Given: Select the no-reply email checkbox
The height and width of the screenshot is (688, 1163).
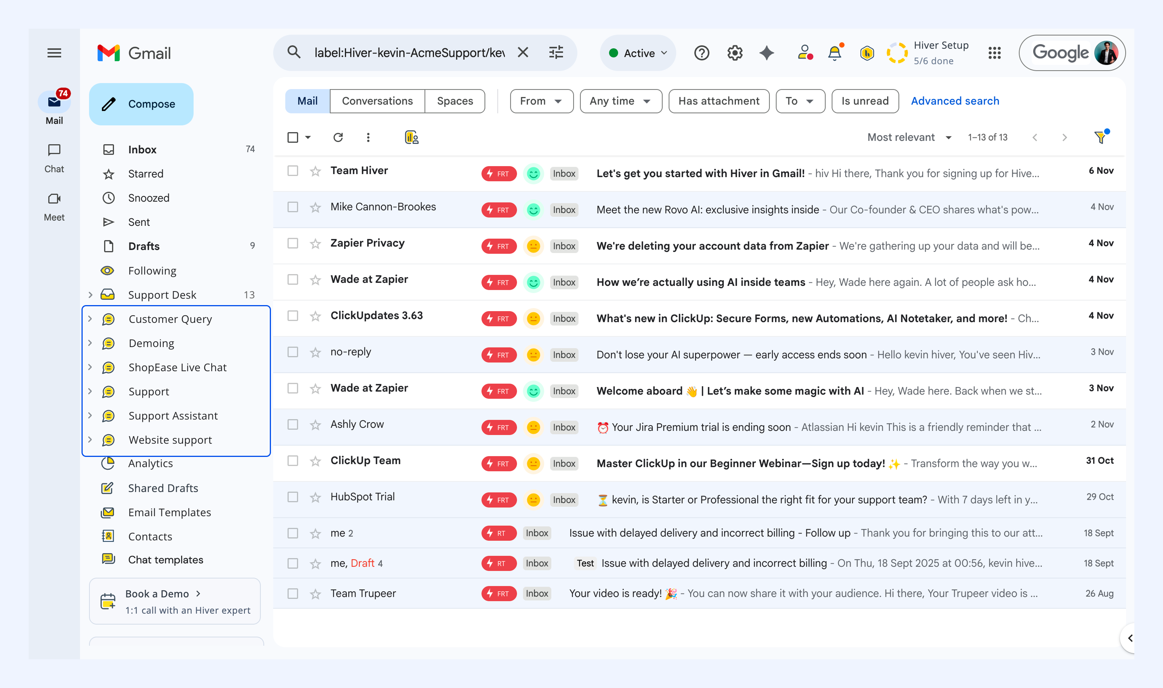Looking at the screenshot, I should pos(293,352).
